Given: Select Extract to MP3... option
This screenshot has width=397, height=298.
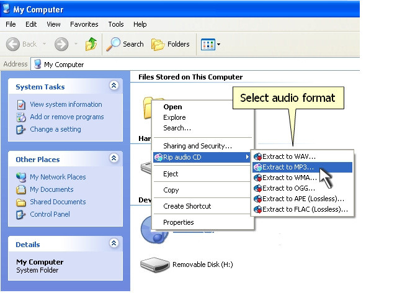Looking at the screenshot, I should point(302,167).
